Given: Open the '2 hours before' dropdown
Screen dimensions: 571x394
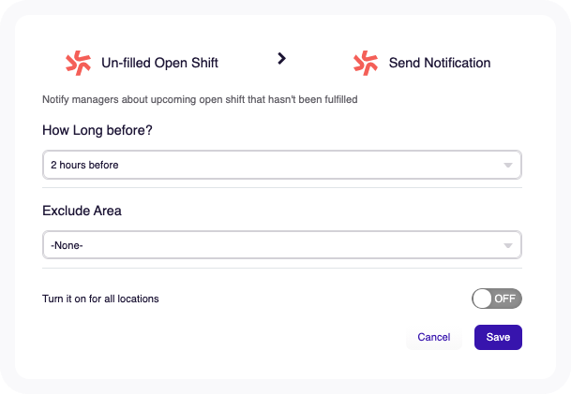Looking at the screenshot, I should pos(282,165).
